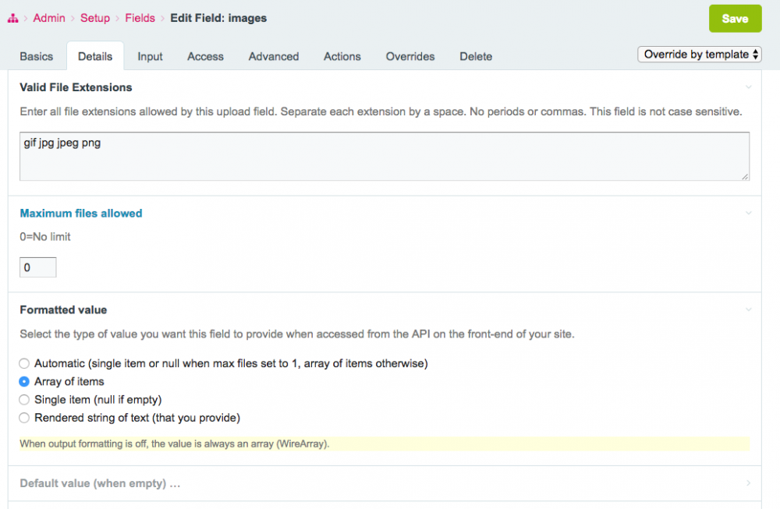
Task: Navigate to Setup breadcrumb link
Action: [x=95, y=18]
